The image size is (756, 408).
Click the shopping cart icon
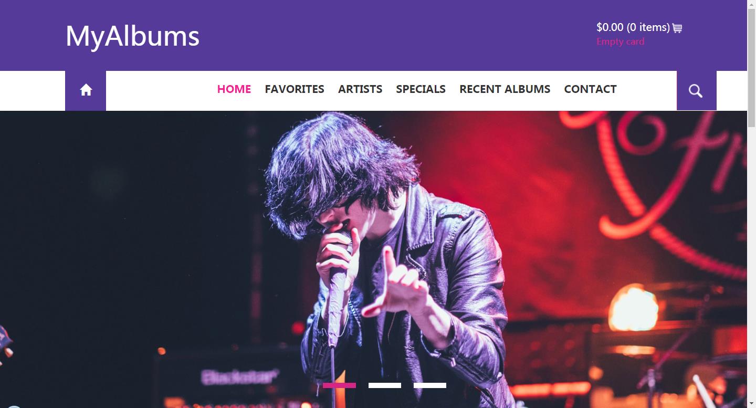[677, 28]
